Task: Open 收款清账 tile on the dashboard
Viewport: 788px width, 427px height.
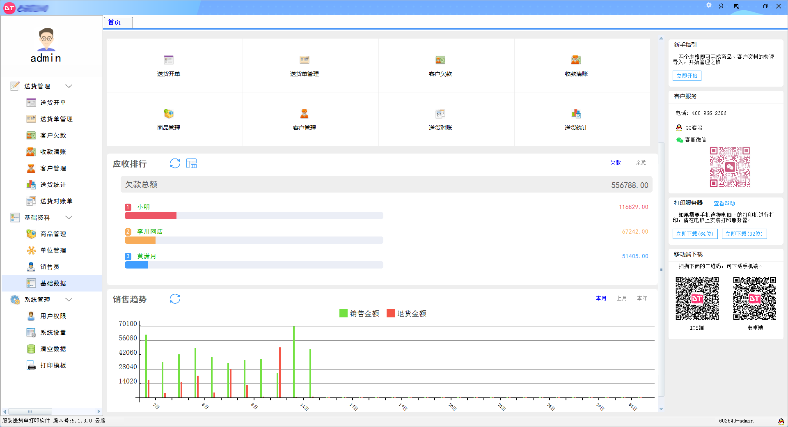Action: coord(576,66)
